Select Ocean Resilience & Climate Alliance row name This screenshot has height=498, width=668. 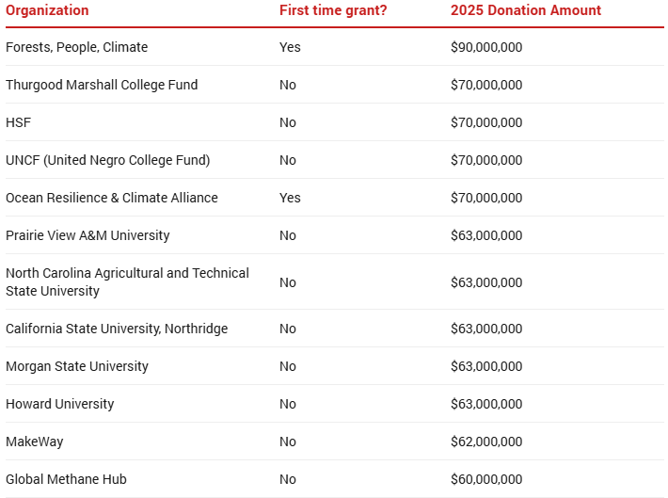click(x=111, y=198)
